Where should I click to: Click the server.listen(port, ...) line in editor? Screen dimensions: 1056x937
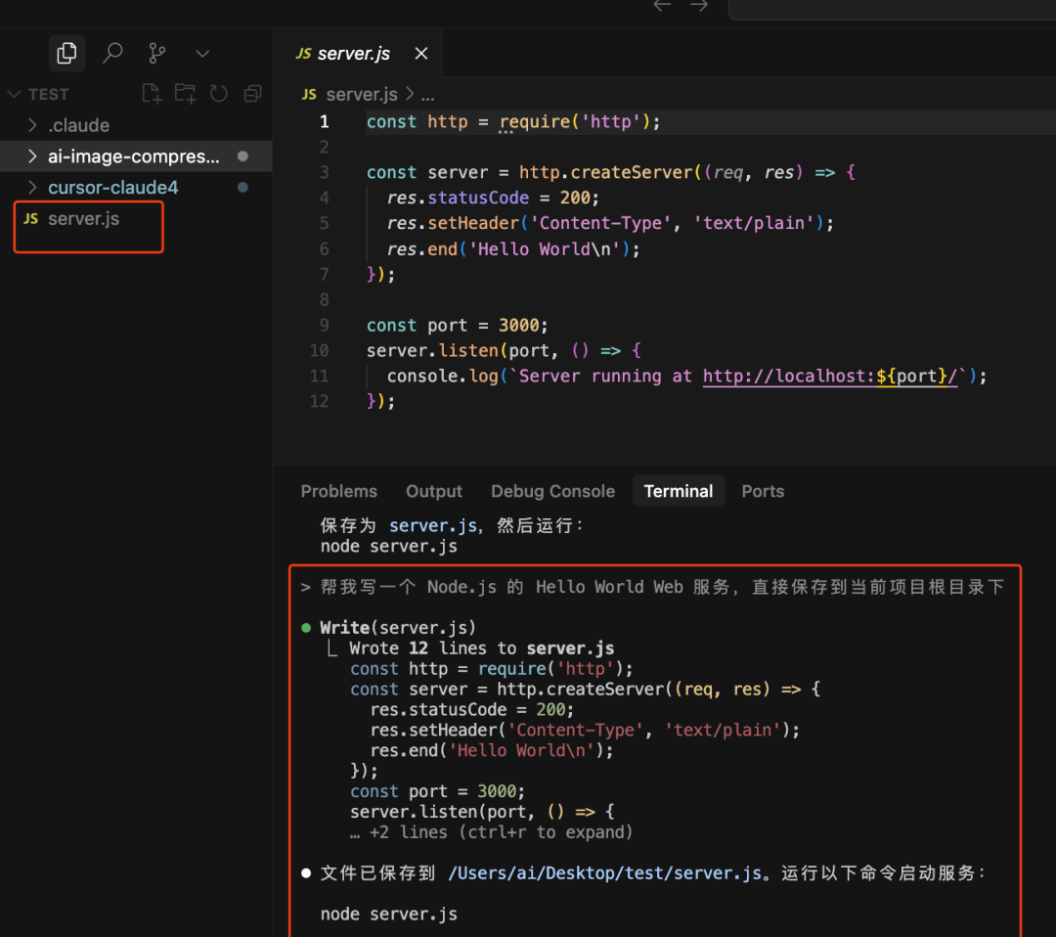(504, 351)
